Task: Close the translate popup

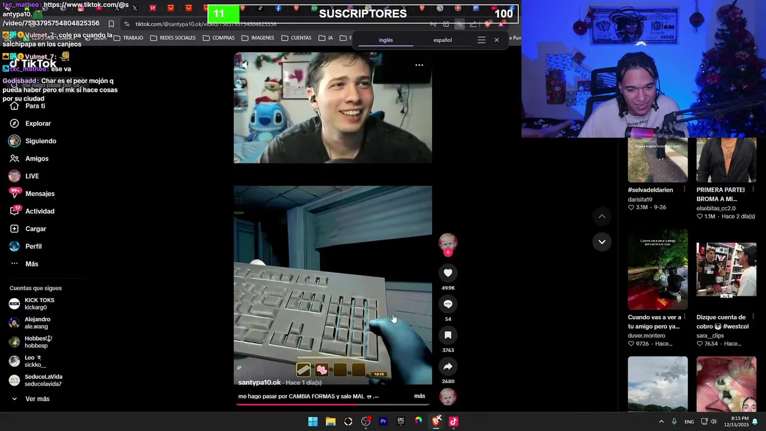Action: [x=496, y=40]
